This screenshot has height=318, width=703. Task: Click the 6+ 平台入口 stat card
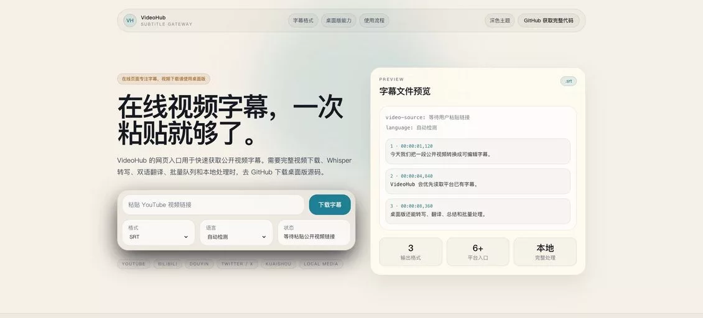[x=478, y=252]
